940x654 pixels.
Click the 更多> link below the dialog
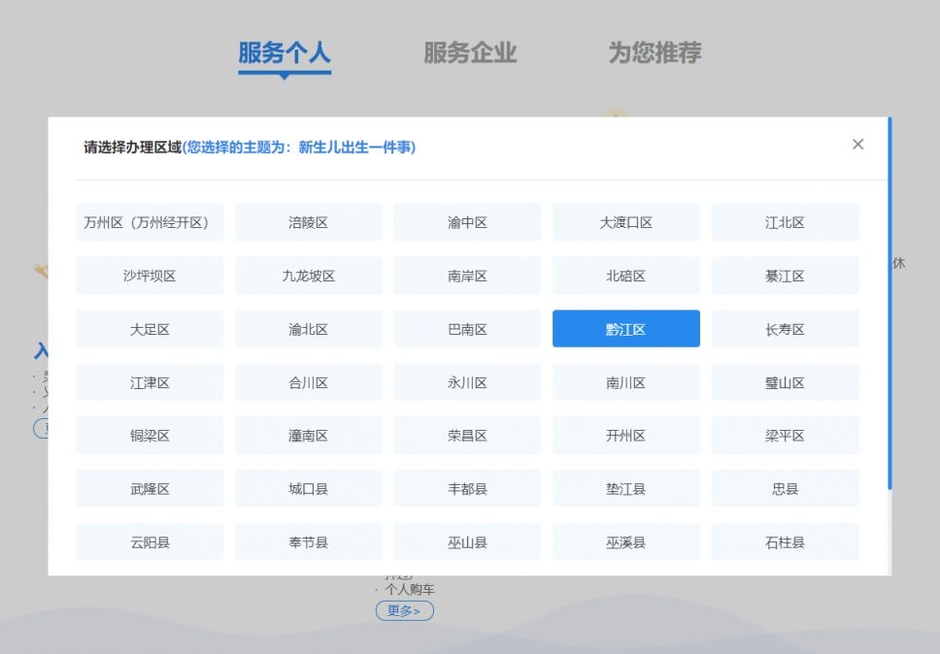(x=404, y=610)
